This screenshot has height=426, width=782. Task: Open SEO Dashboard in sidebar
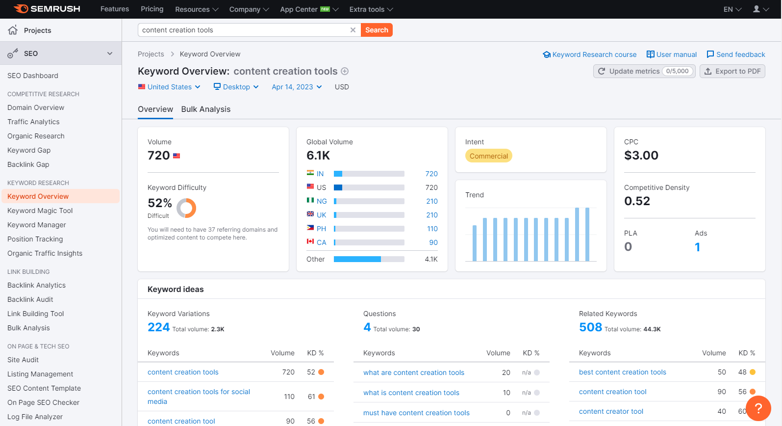33,76
